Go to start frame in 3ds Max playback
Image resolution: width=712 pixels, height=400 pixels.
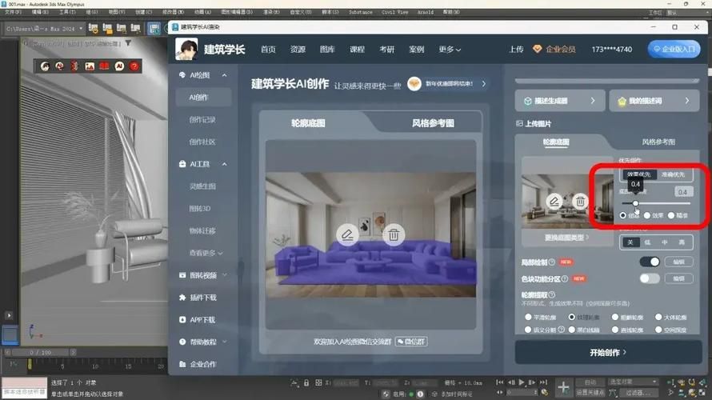[499, 382]
